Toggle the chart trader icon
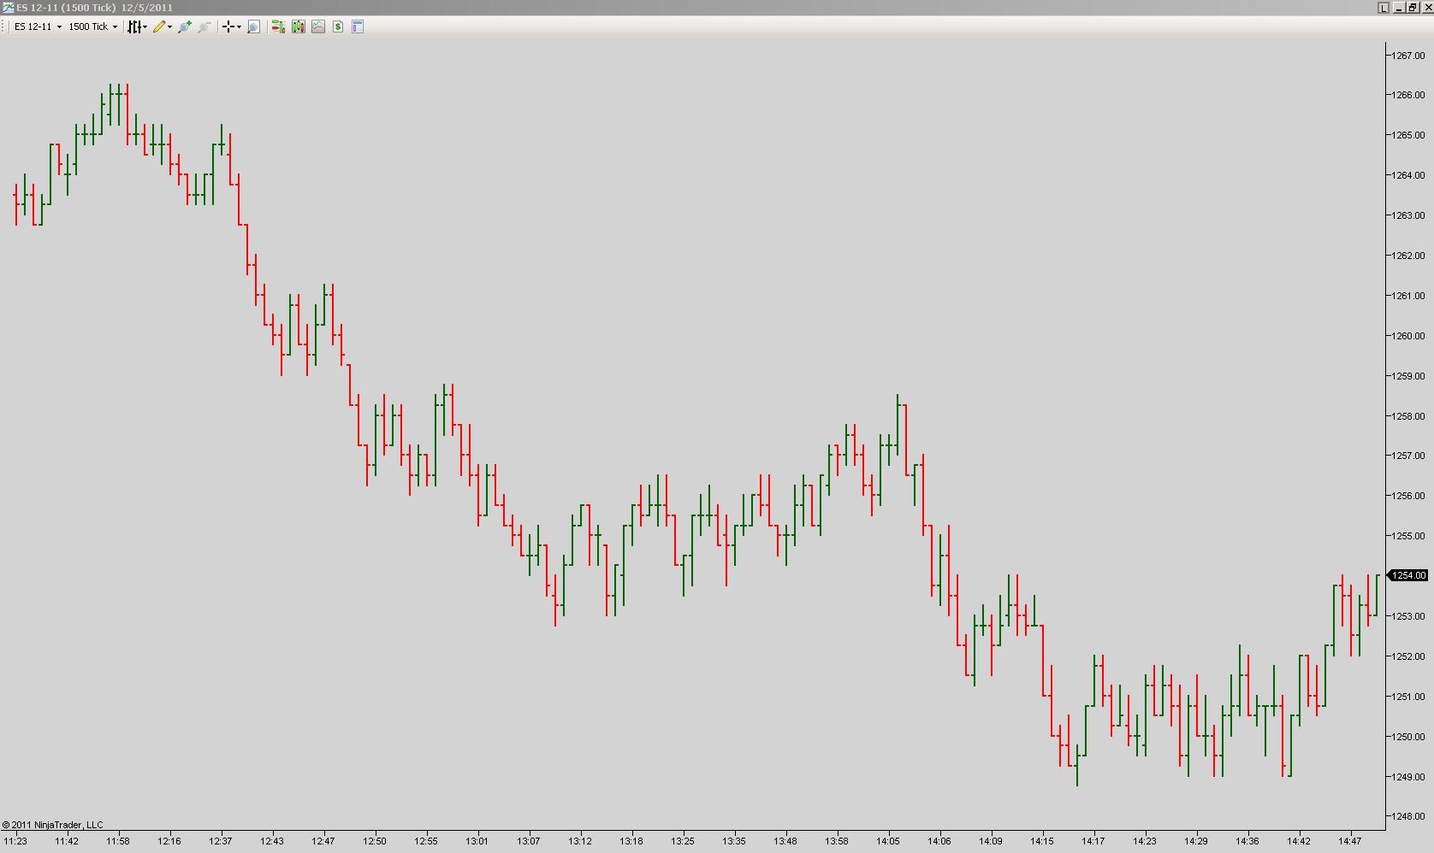 (x=278, y=26)
